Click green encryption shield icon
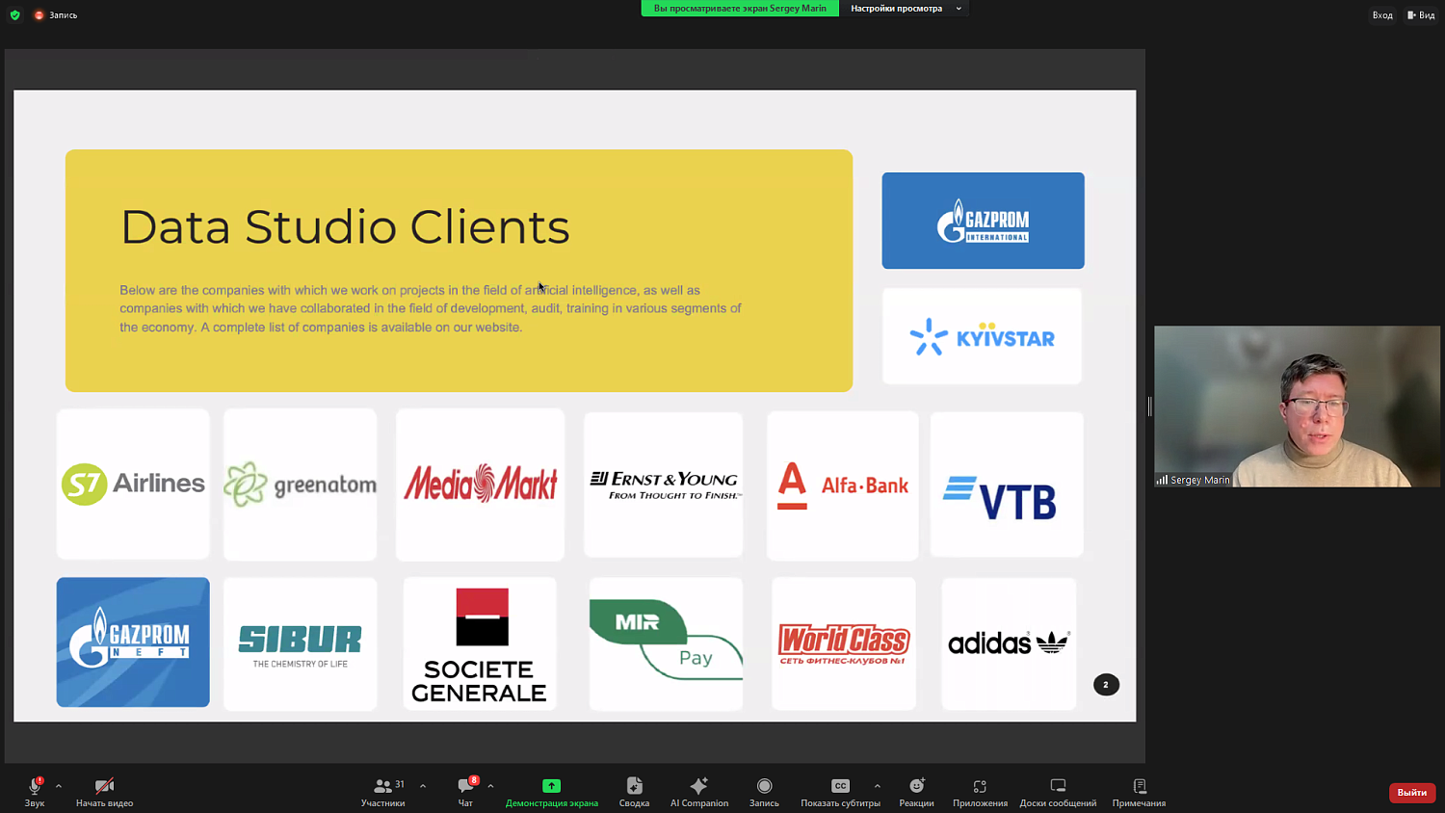The height and width of the screenshot is (813, 1445). click(14, 14)
